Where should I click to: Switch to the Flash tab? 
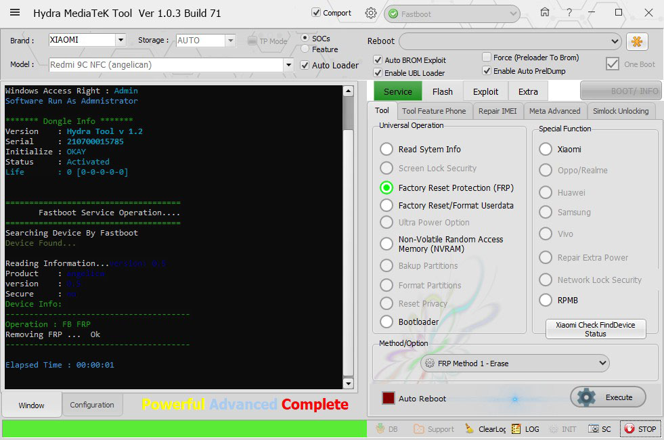(x=443, y=91)
